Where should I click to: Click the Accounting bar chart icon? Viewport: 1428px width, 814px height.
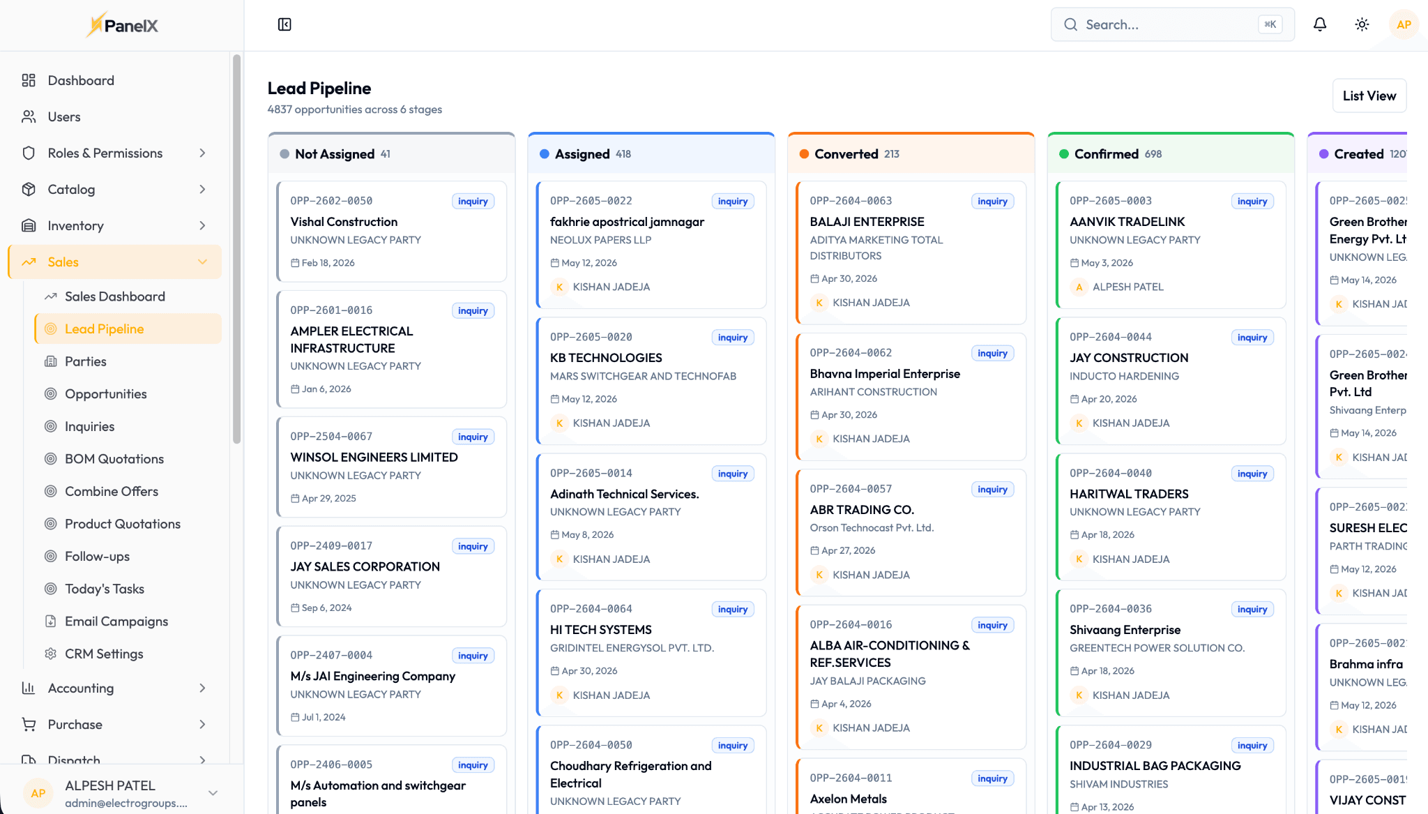(x=29, y=688)
